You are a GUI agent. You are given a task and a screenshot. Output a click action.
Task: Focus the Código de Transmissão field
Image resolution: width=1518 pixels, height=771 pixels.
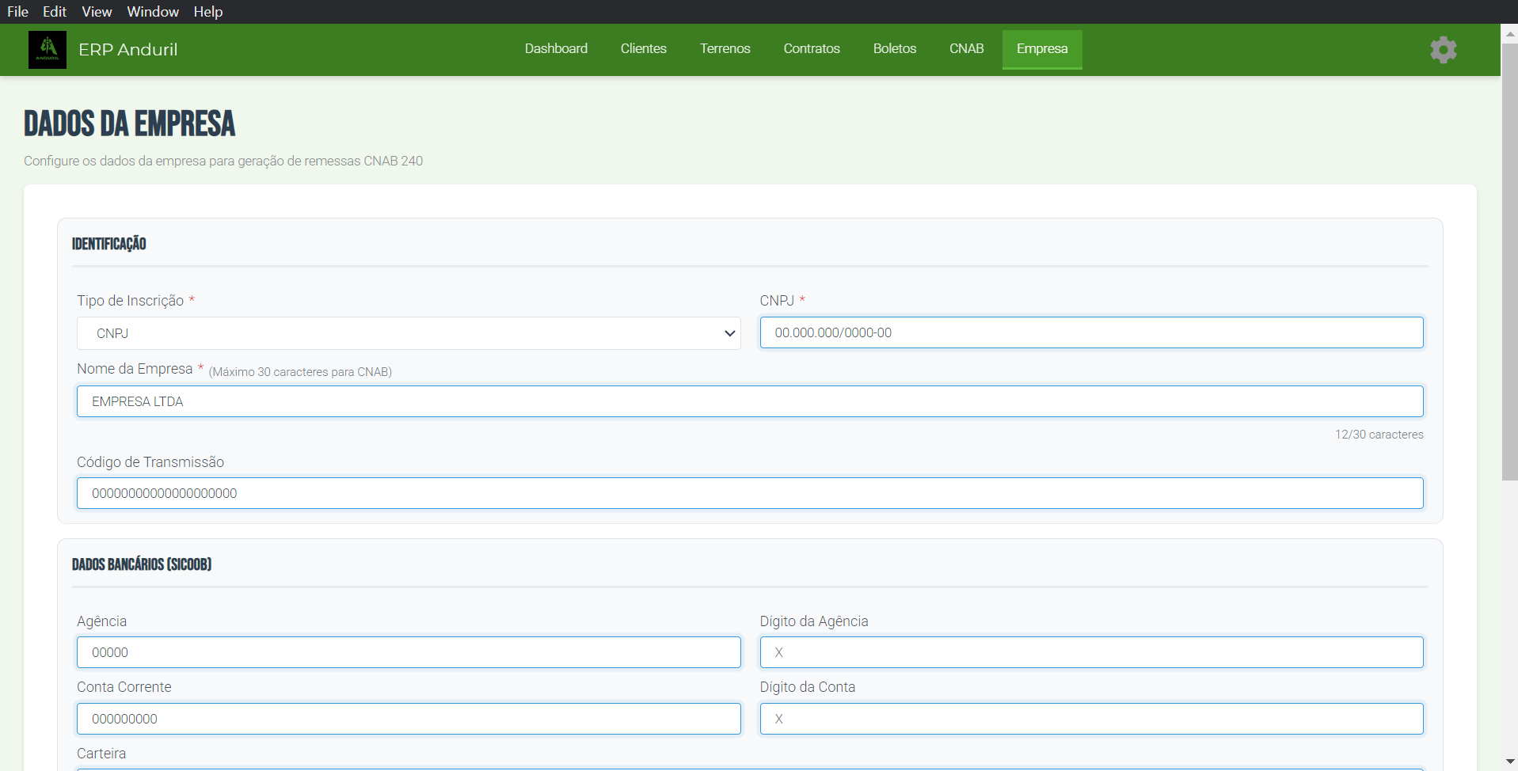749,493
